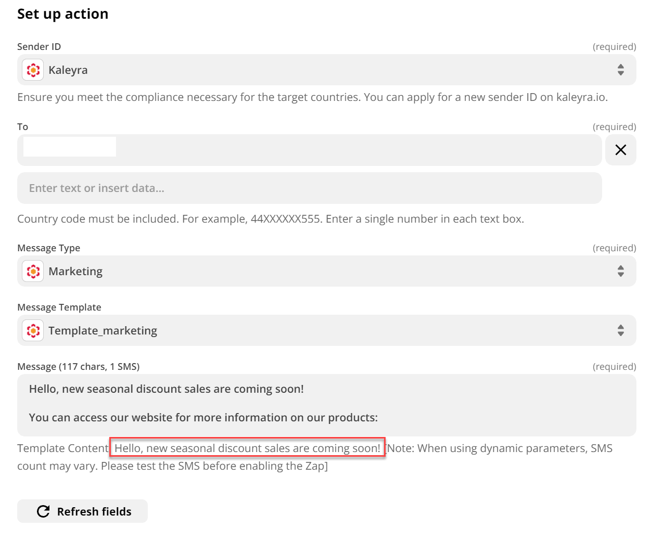651x541 pixels.
Task: Click the circular arrow icon on Refresh fields
Action: [43, 511]
